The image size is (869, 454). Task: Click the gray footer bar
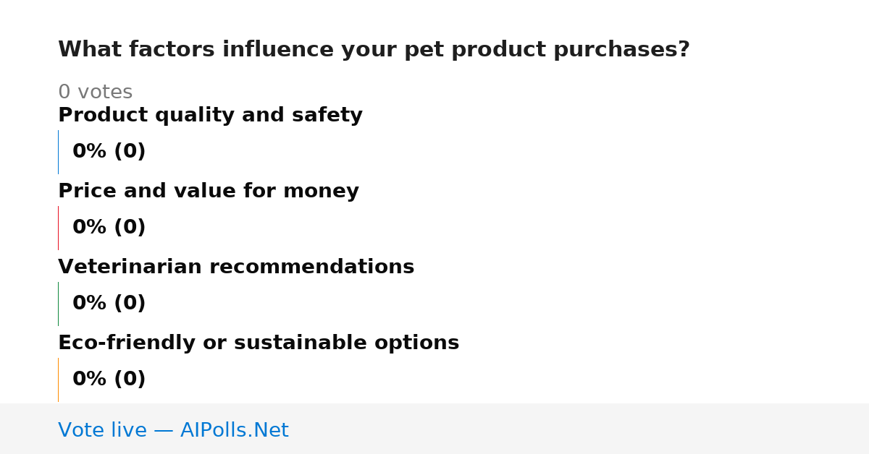[434, 429]
